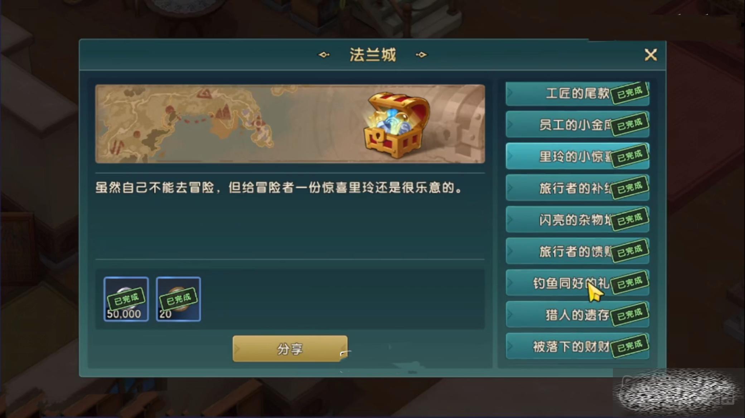745x418 pixels.
Task: Select the 猎人的遗存 entry
Action: 577,315
